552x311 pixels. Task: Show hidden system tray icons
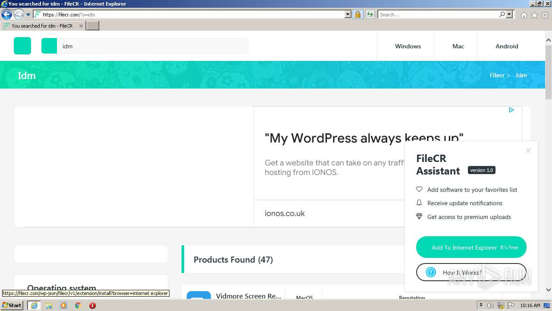point(481,305)
